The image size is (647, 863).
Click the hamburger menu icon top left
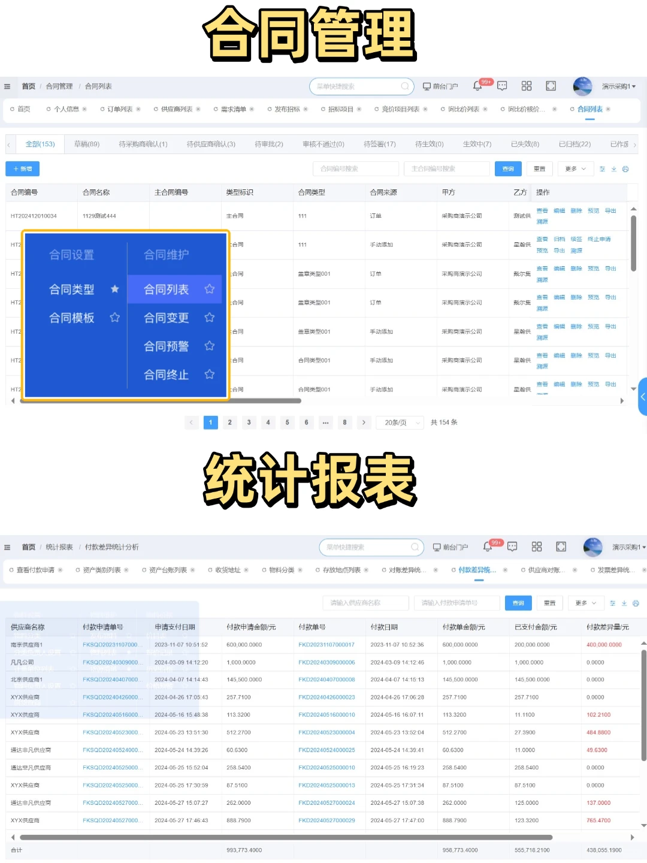coord(7,86)
